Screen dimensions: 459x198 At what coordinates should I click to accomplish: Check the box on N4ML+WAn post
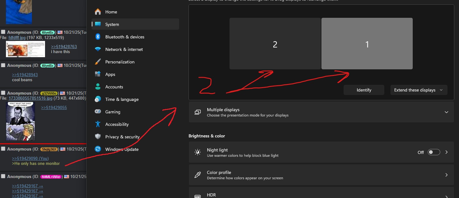click(3, 176)
